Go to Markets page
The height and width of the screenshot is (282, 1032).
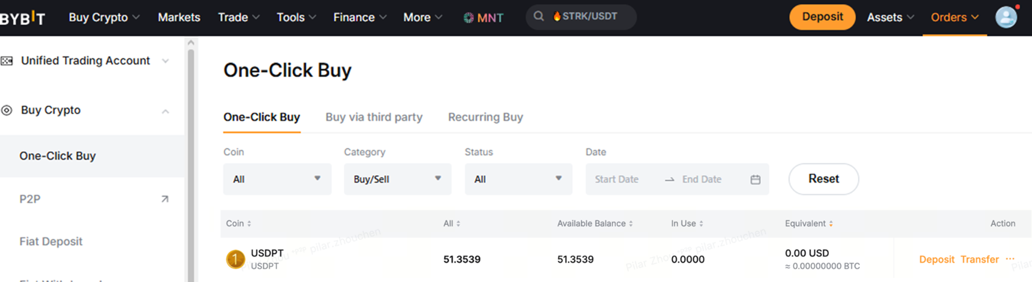click(x=179, y=17)
